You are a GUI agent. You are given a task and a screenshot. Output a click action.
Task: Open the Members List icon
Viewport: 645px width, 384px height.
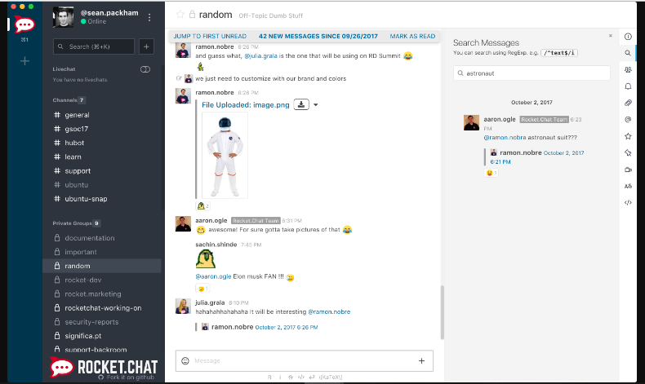pos(627,70)
